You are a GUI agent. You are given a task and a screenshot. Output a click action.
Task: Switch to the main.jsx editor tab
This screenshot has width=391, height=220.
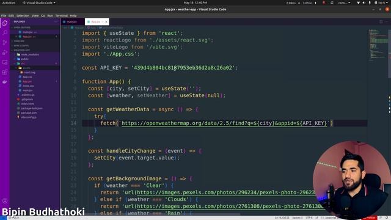[72, 22]
